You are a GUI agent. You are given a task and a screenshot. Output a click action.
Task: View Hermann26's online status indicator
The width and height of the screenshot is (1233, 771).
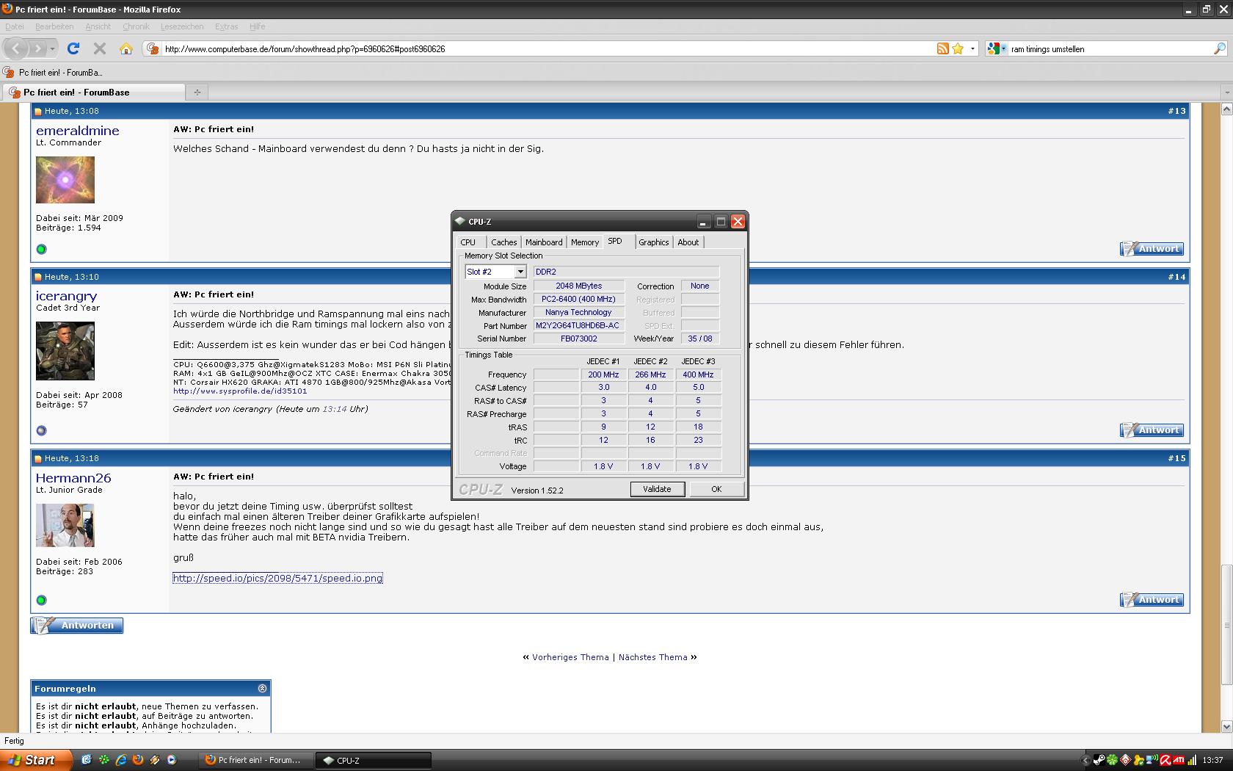[41, 600]
